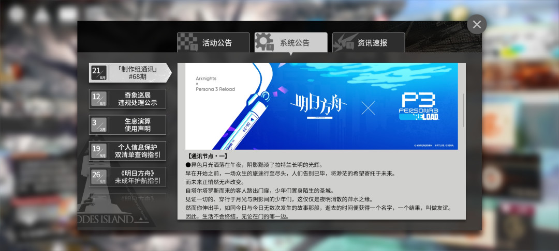Open the 资讯速报 tab
Viewport: 559px width, 251px height.
[369, 43]
